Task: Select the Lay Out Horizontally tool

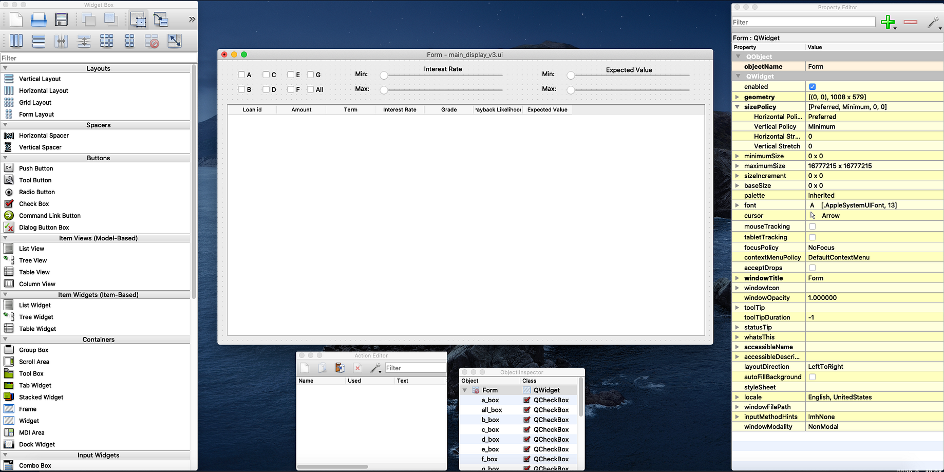Action: [16, 41]
